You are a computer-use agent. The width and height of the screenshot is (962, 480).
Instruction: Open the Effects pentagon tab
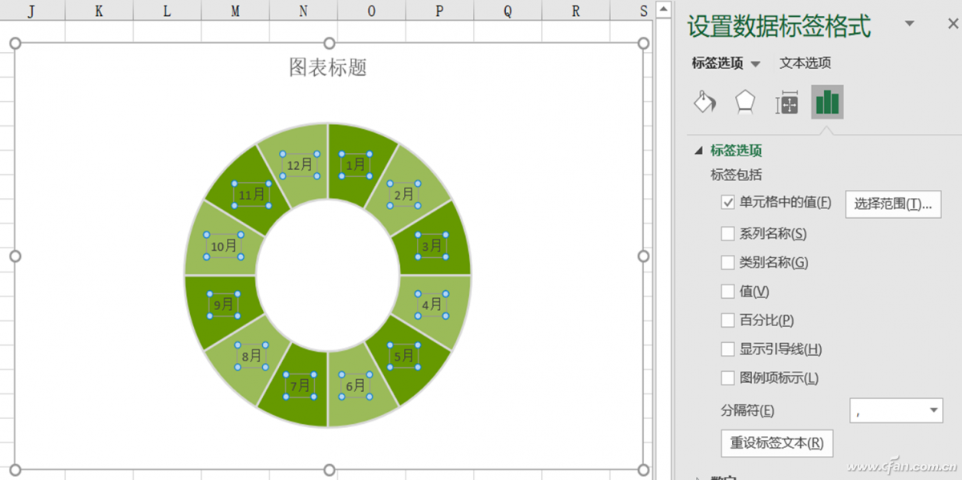pyautogui.click(x=746, y=102)
